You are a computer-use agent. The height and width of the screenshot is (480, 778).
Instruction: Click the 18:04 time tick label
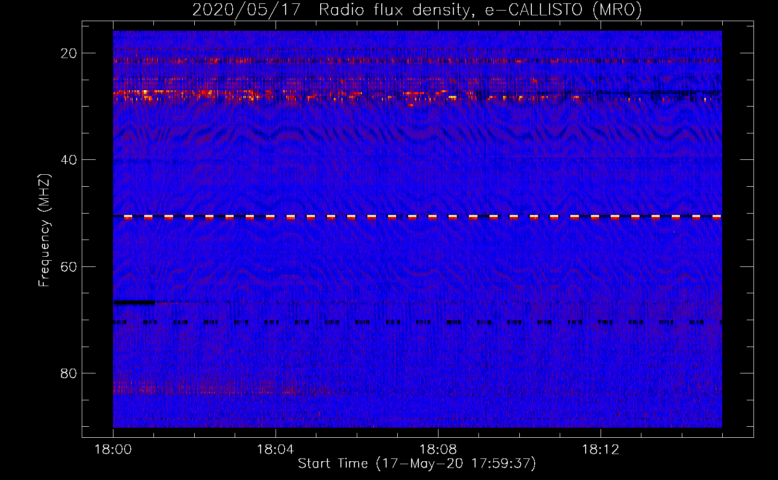coord(276,450)
